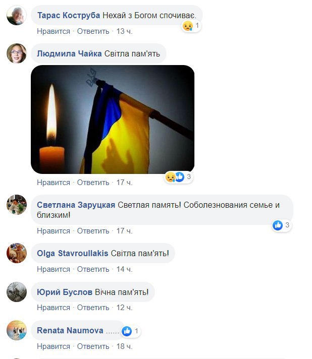The height and width of the screenshot is (359, 312).
Task: Open Светлана Заруцкая's avatar
Action: pos(17,204)
